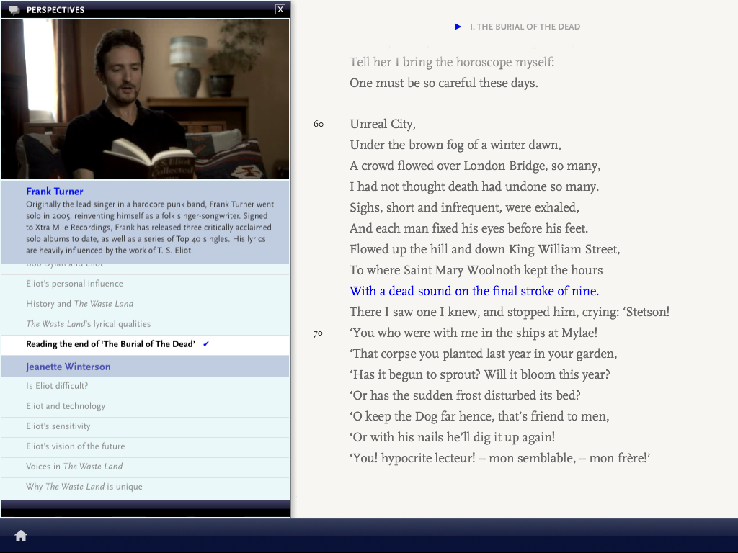Select 'Reading the end of The Burial of The Dead'
Screen dimensions: 738x553
[x=110, y=344]
